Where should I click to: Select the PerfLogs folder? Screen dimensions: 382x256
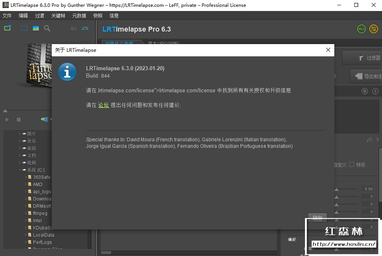tap(42, 242)
